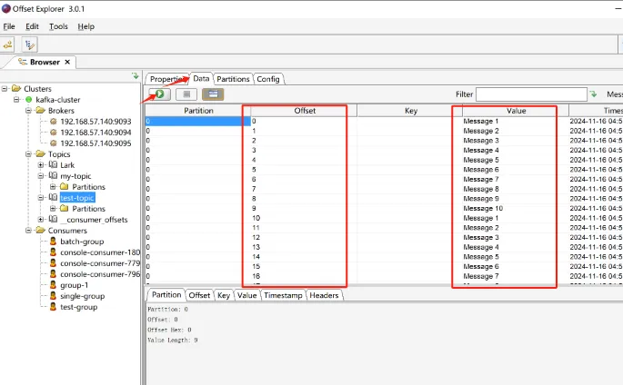Click the __consumer_offsets topic icon
This screenshot has width=623, height=385.
pyautogui.click(x=53, y=219)
